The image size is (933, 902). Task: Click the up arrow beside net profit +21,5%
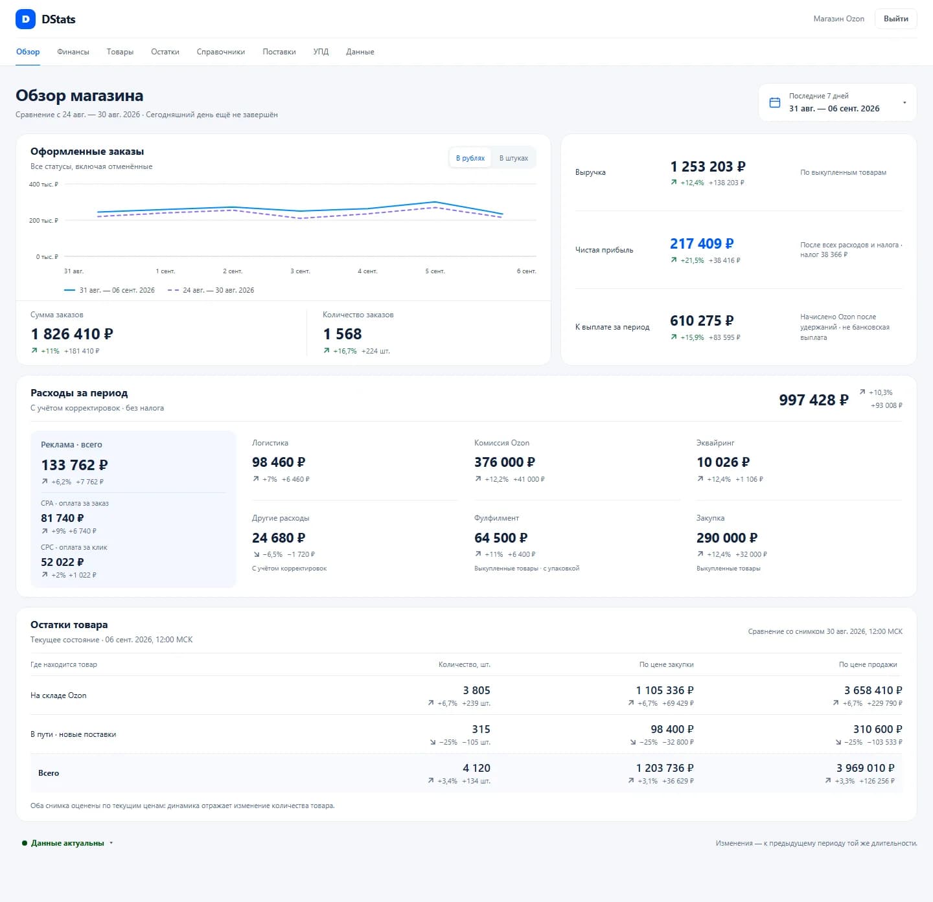pos(674,260)
